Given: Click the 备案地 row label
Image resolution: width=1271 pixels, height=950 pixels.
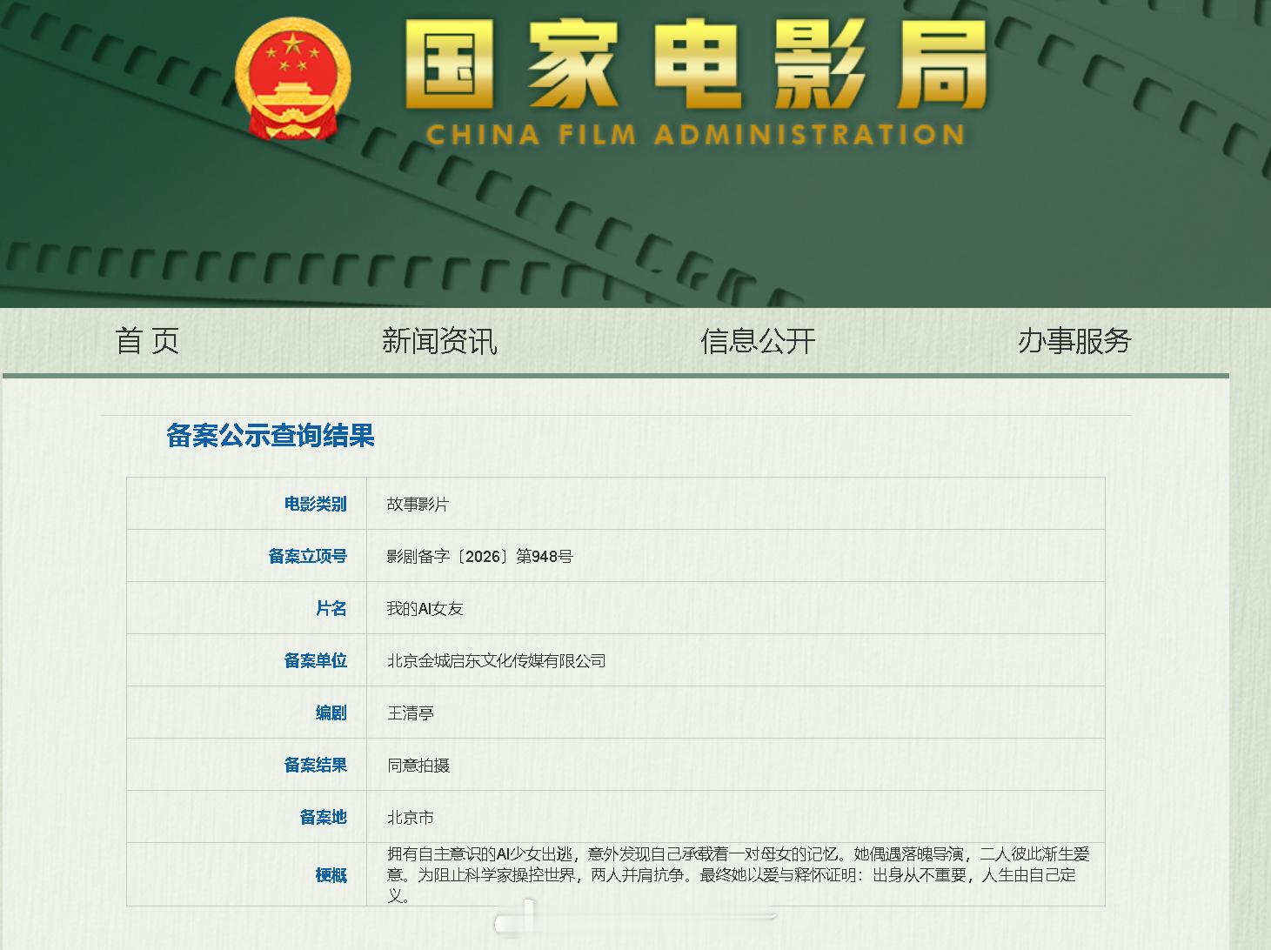Looking at the screenshot, I should click(323, 817).
